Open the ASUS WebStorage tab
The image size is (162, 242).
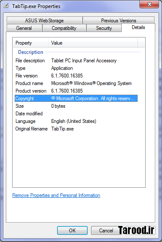click(x=44, y=21)
